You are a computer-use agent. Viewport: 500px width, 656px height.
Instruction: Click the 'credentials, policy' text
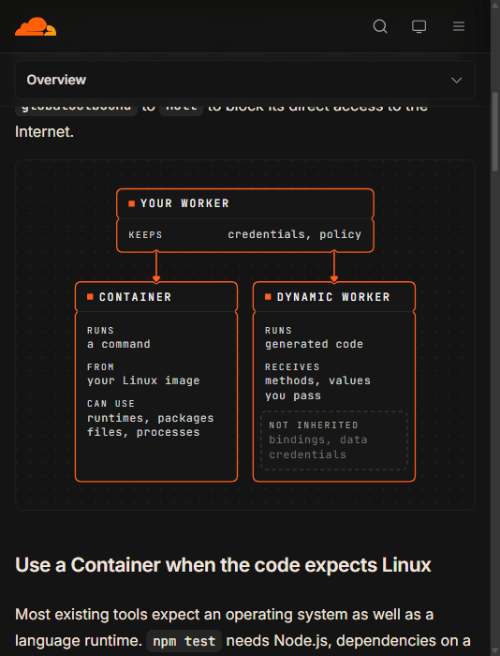point(294,234)
